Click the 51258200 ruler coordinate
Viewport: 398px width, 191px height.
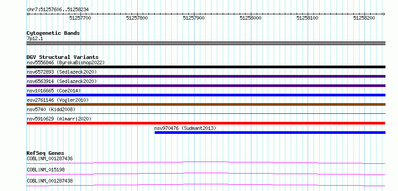pos(364,18)
